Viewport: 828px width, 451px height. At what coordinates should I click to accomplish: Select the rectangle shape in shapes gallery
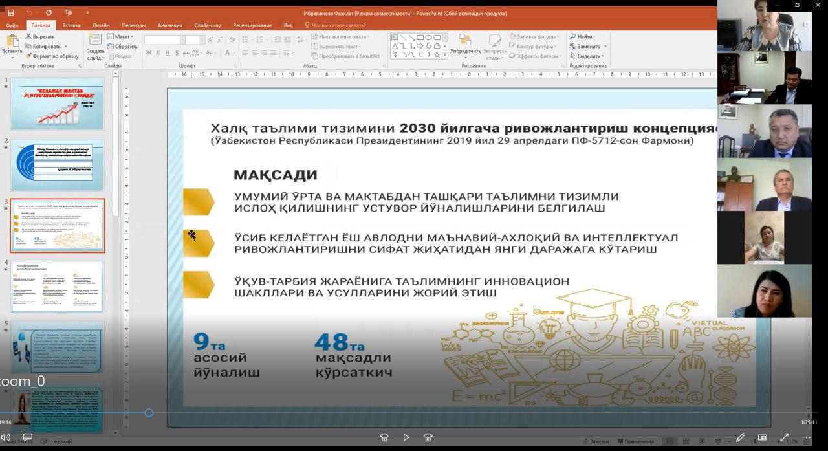pyautogui.click(x=420, y=38)
